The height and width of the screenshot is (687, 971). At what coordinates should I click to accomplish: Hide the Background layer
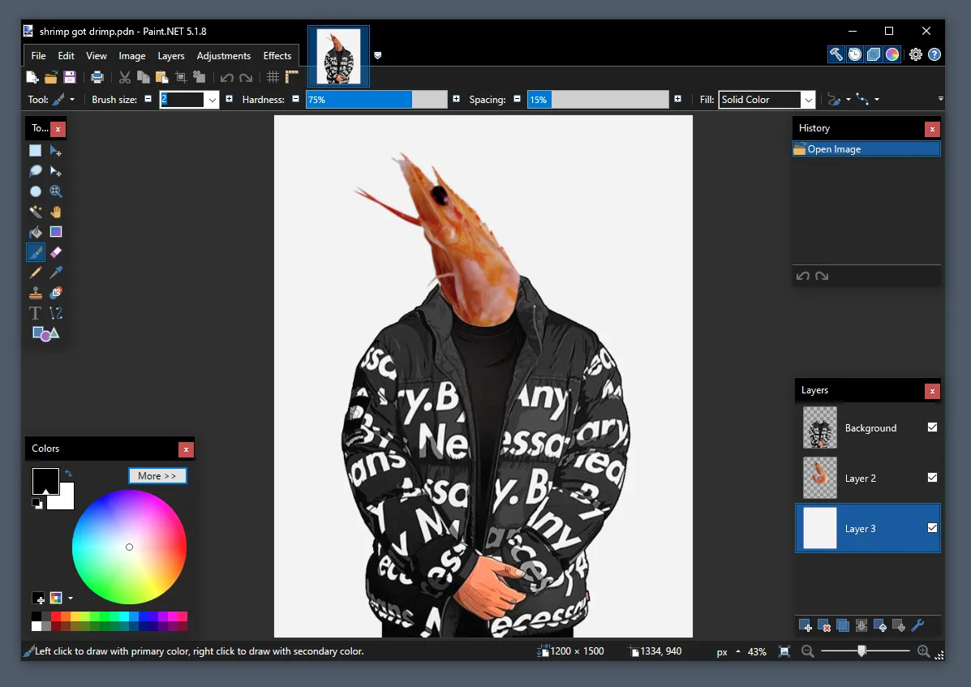click(x=932, y=427)
